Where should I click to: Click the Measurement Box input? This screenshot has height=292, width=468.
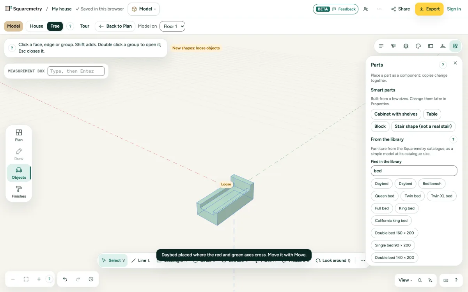click(76, 71)
